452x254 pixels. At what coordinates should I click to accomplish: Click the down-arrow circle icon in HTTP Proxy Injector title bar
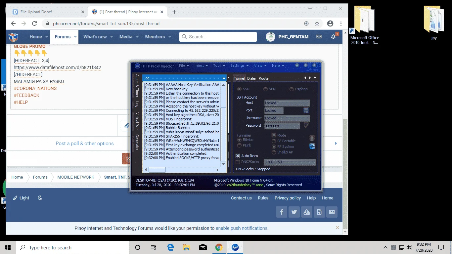click(x=297, y=65)
